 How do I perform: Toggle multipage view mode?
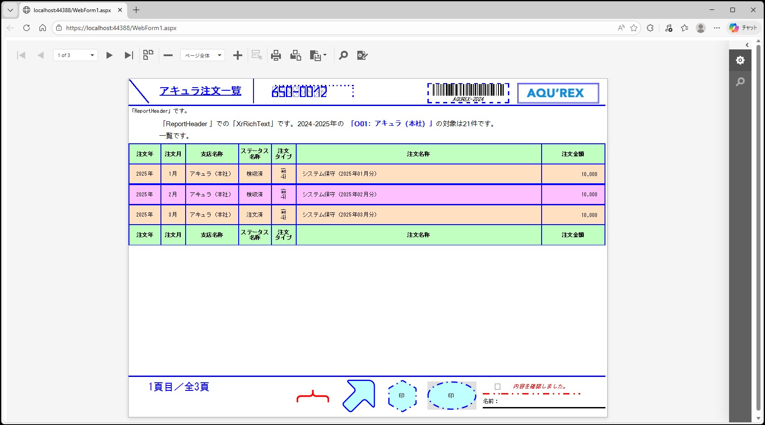pyautogui.click(x=148, y=55)
